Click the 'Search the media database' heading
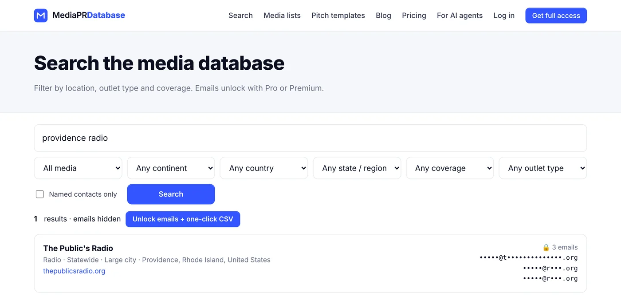Viewport: 621px width, 301px height. pos(159,63)
